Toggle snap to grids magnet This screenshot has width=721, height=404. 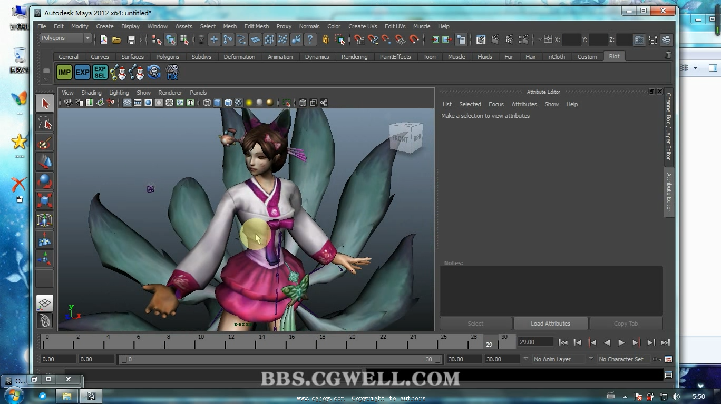point(359,39)
